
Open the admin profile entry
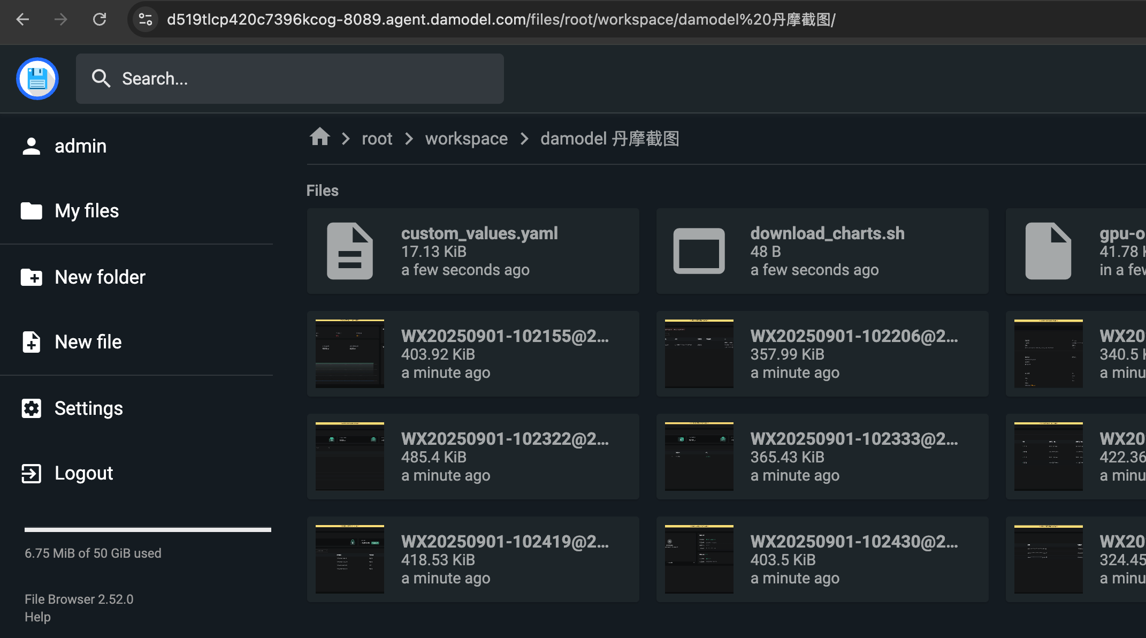point(80,146)
